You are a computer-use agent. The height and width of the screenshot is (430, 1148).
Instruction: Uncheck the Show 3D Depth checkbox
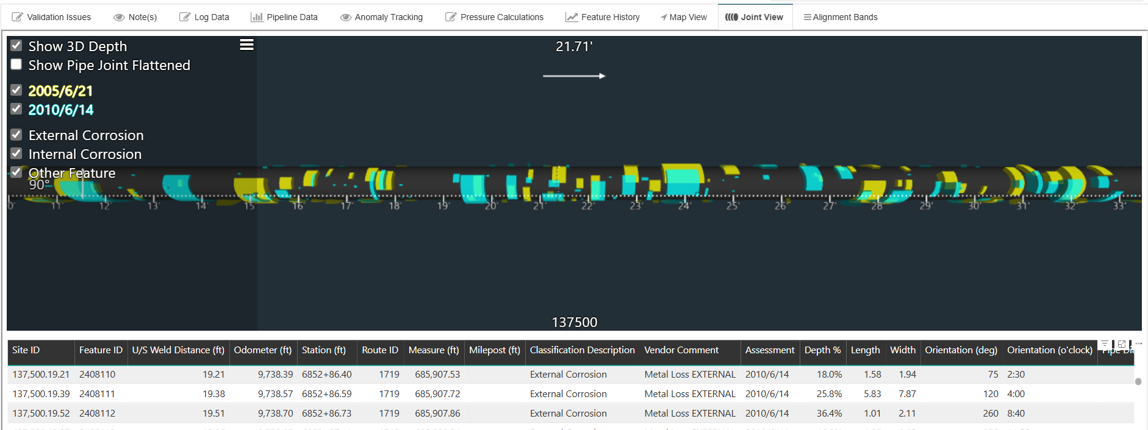click(x=16, y=46)
